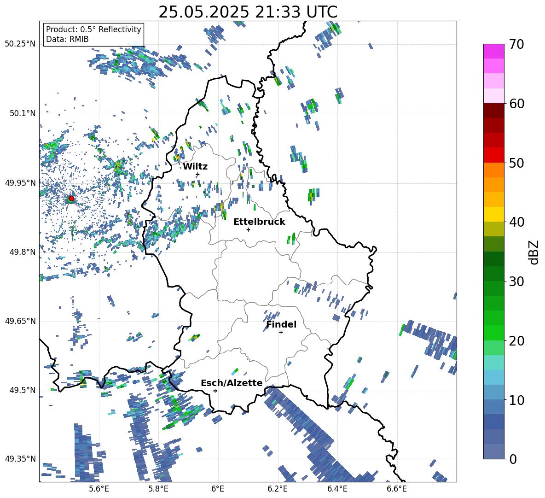The image size is (545, 498).
Task: Click the 49.95°N latitude label
Action: (x=20, y=182)
